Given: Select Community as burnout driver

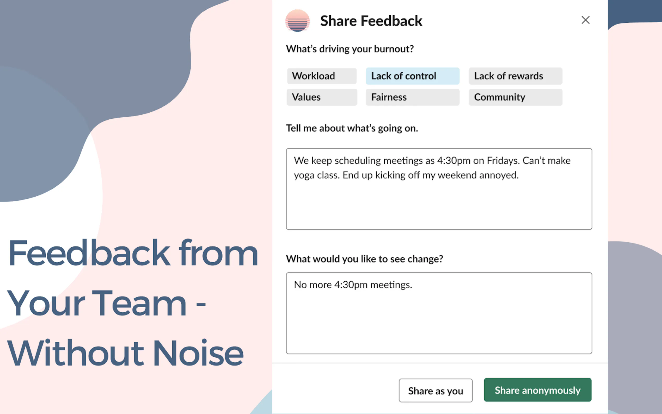Looking at the screenshot, I should click(515, 97).
